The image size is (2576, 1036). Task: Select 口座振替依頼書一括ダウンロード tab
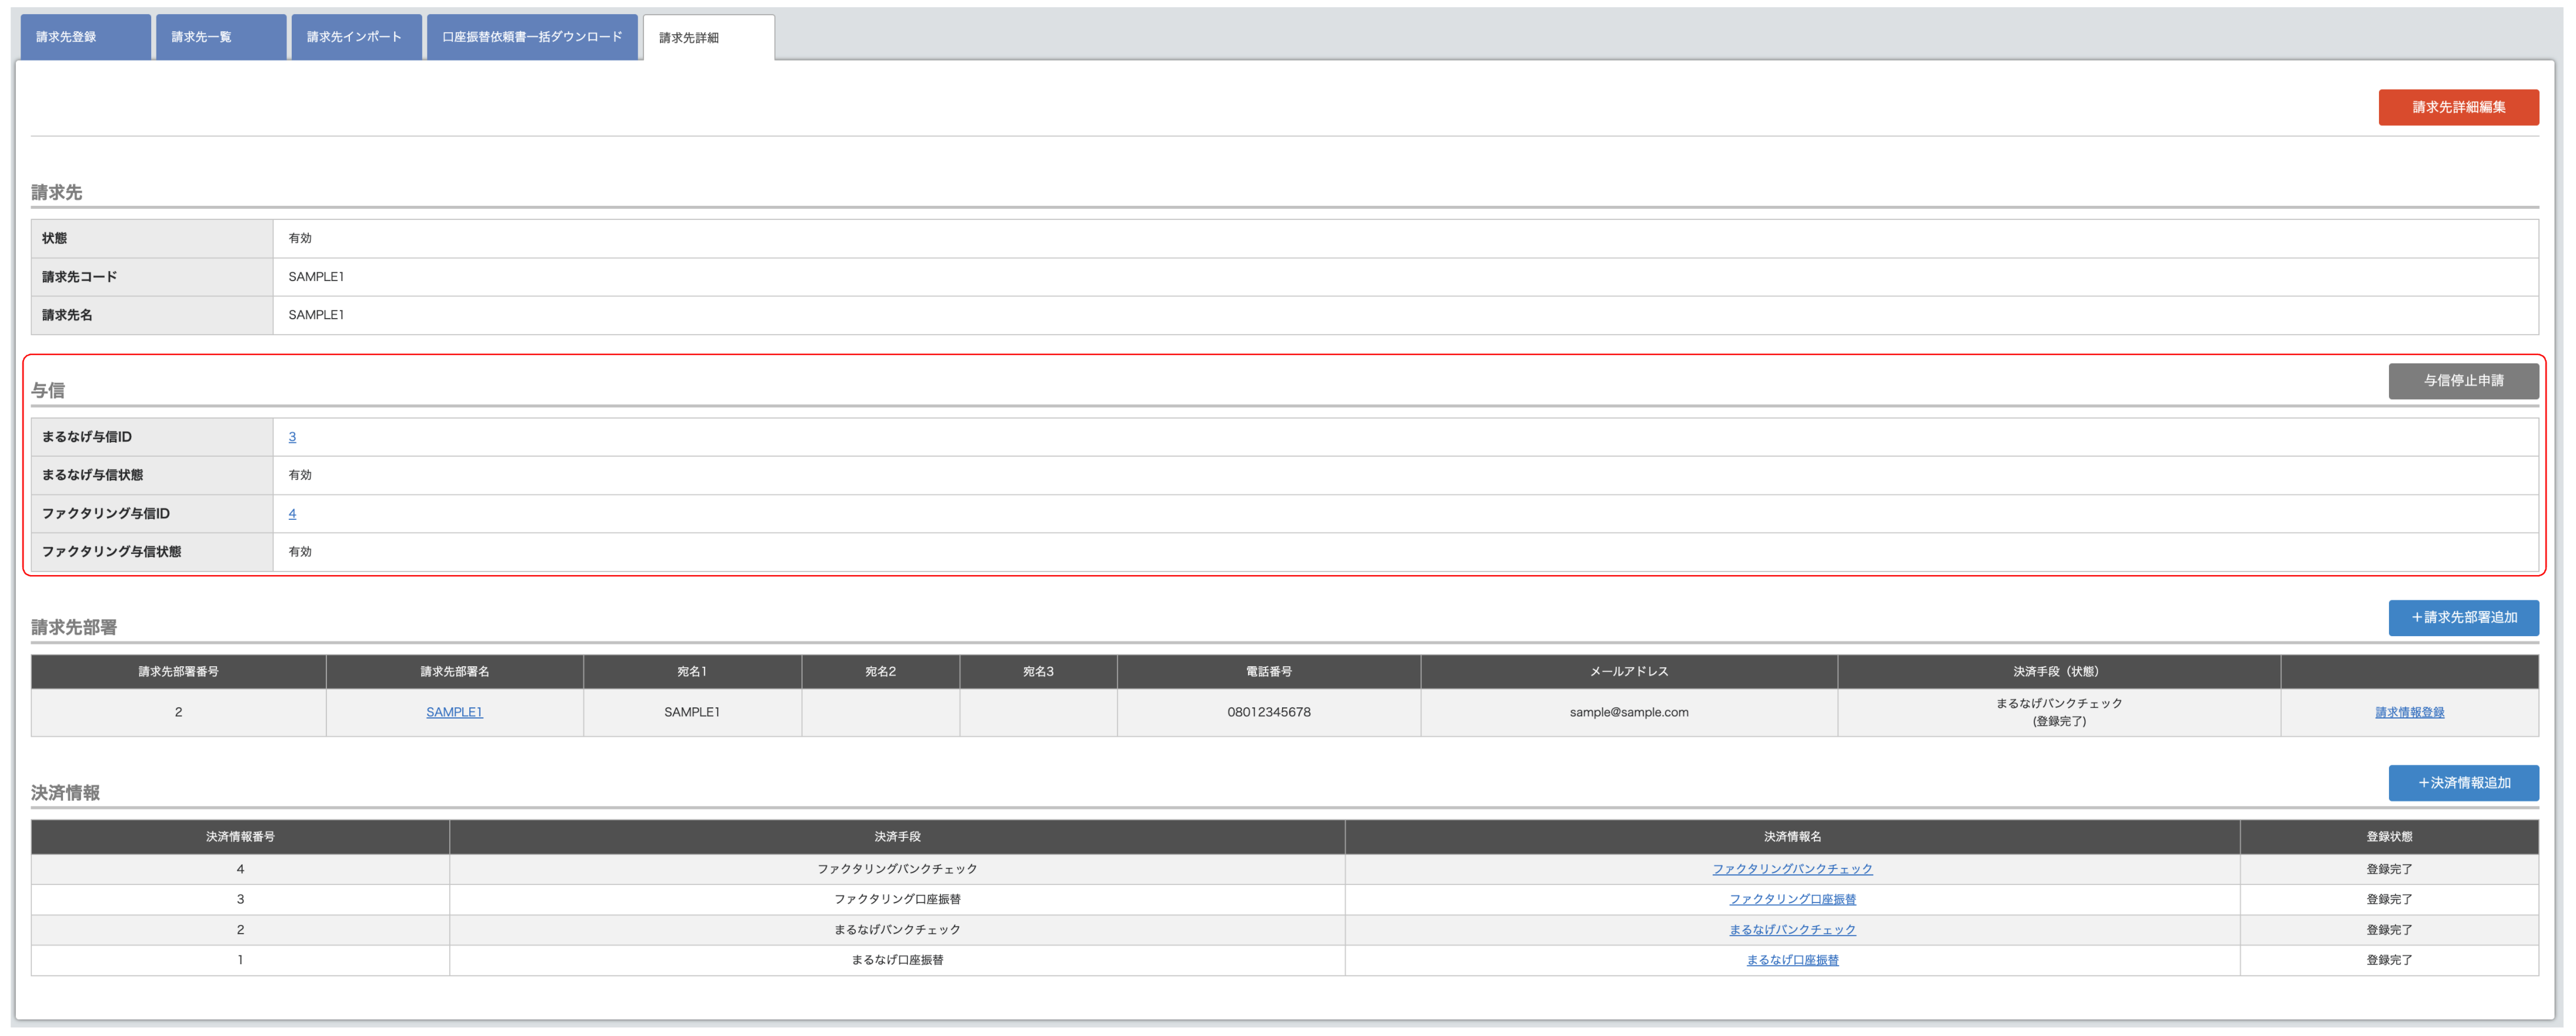pyautogui.click(x=532, y=37)
